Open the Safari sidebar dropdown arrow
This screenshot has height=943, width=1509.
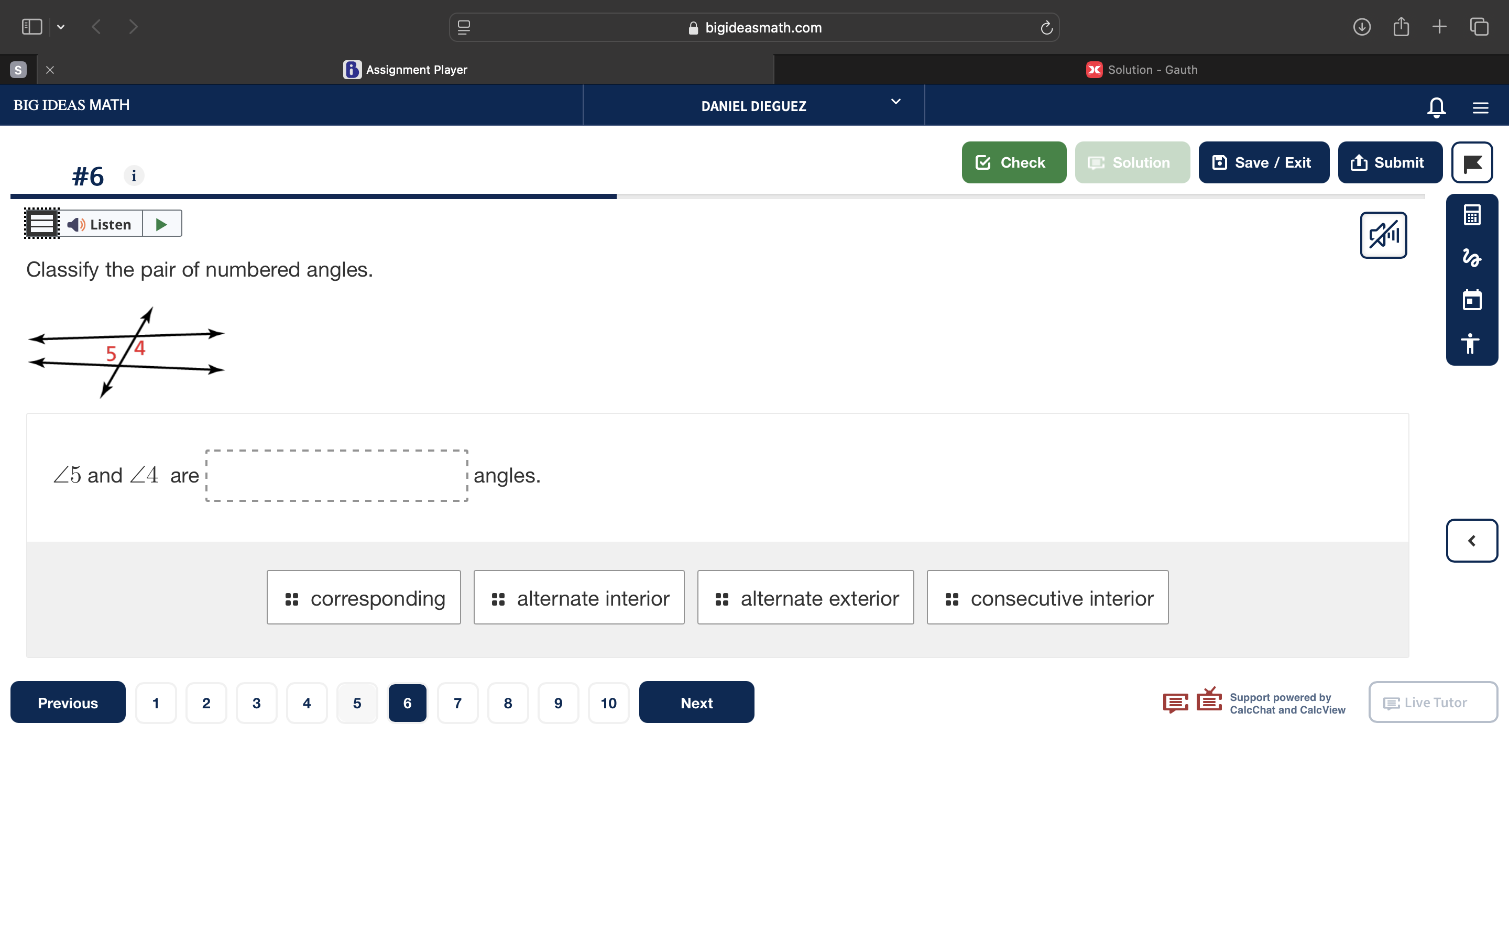pyautogui.click(x=60, y=27)
